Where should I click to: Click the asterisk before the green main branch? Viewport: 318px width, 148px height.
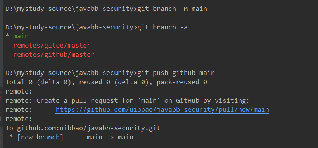[7, 36]
